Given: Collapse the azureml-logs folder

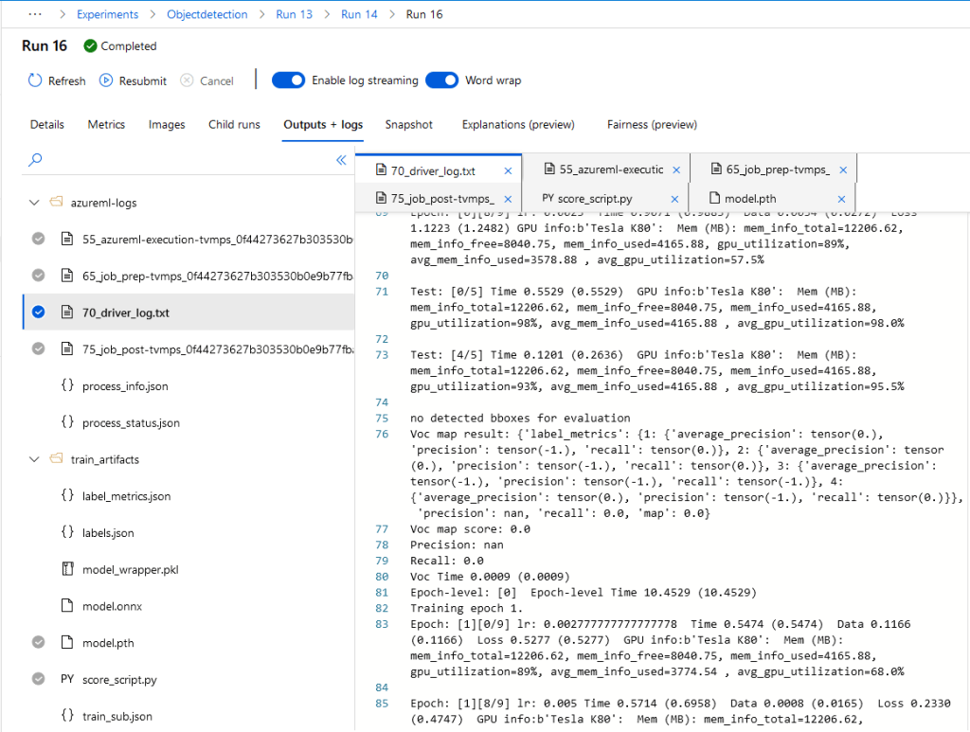Looking at the screenshot, I should [34, 202].
